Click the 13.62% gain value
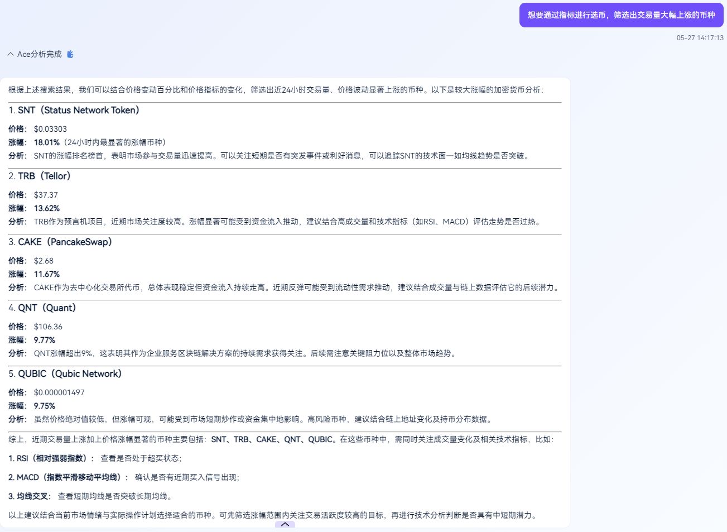Screen dimensions: 727x532 (x=47, y=208)
